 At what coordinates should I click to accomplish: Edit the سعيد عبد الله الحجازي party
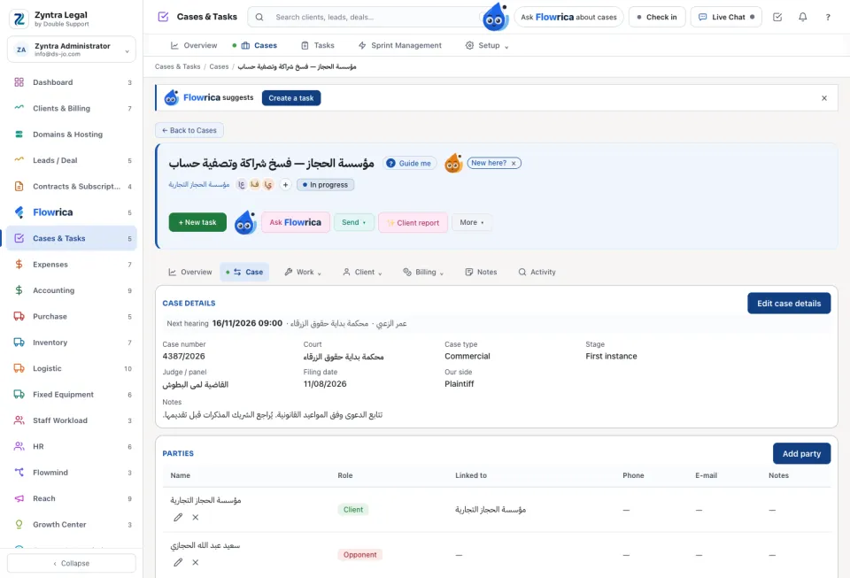[x=178, y=562]
